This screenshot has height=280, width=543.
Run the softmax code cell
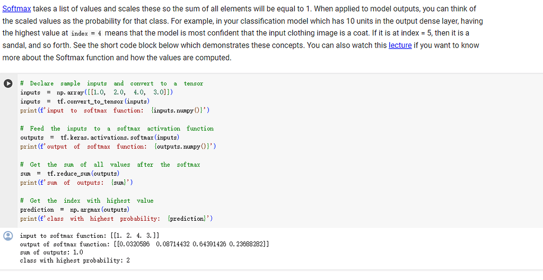[x=8, y=84]
